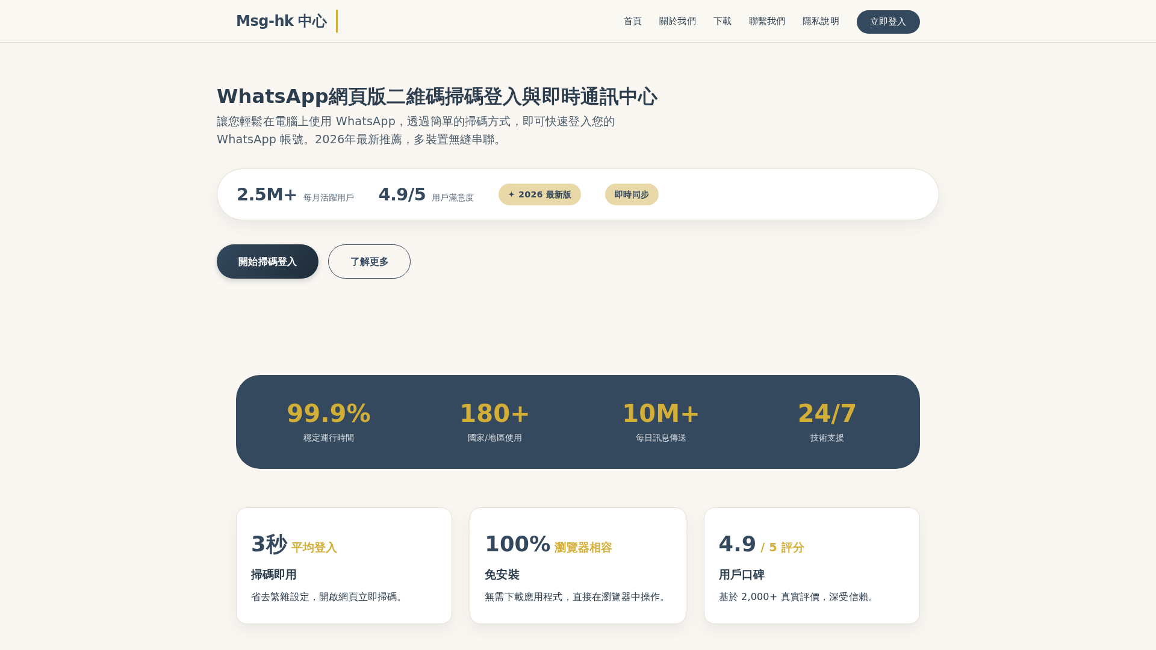Image resolution: width=1156 pixels, height=650 pixels.
Task: Click the 4.9/5 satisfaction rating
Action: [x=402, y=194]
